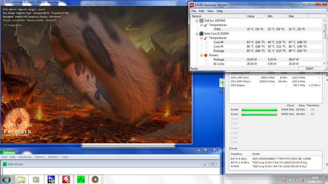This screenshot has width=328, height=184.
Task: Collapse Temperatures under Intel Core i5 2520M
Action: pos(201,38)
